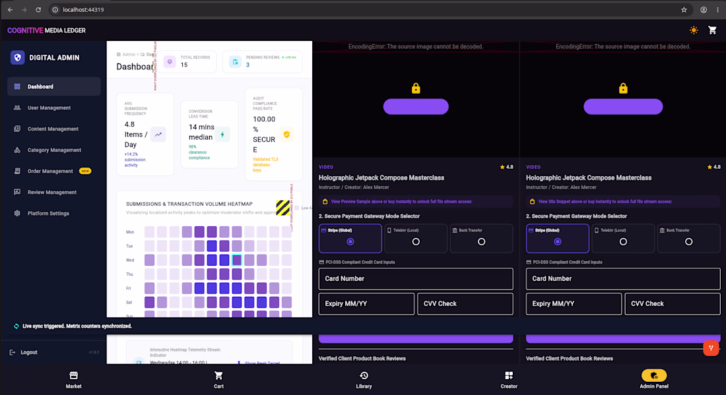Toggle light theme with the sun icon
The image size is (726, 395).
[694, 30]
